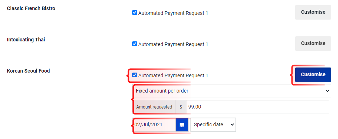Click the Amount requested label box

[154, 107]
